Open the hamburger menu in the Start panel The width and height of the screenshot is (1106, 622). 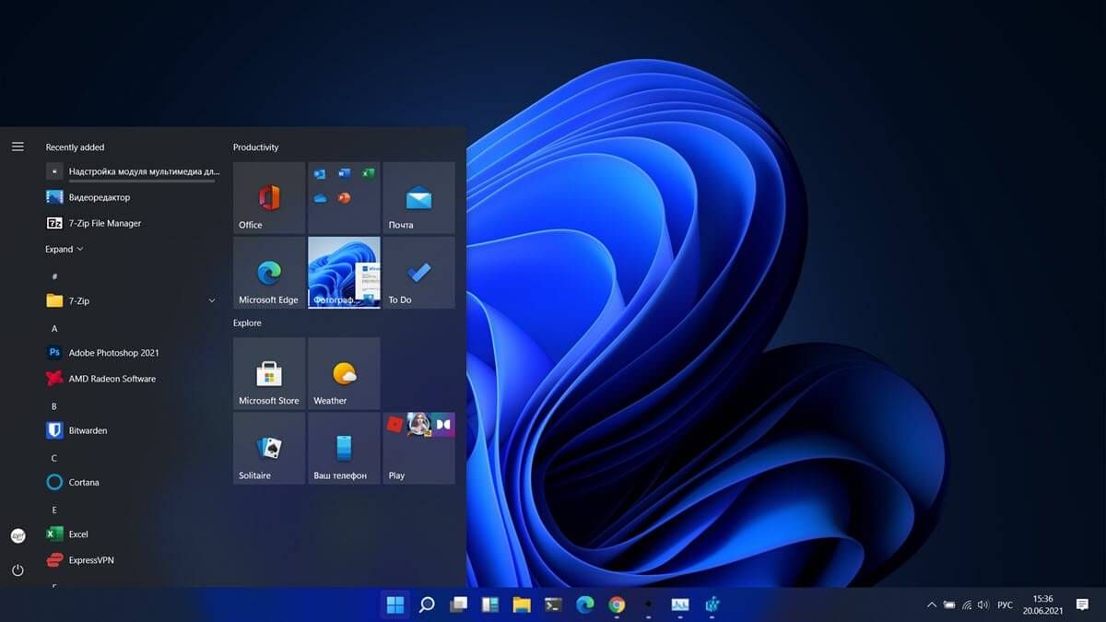18,147
